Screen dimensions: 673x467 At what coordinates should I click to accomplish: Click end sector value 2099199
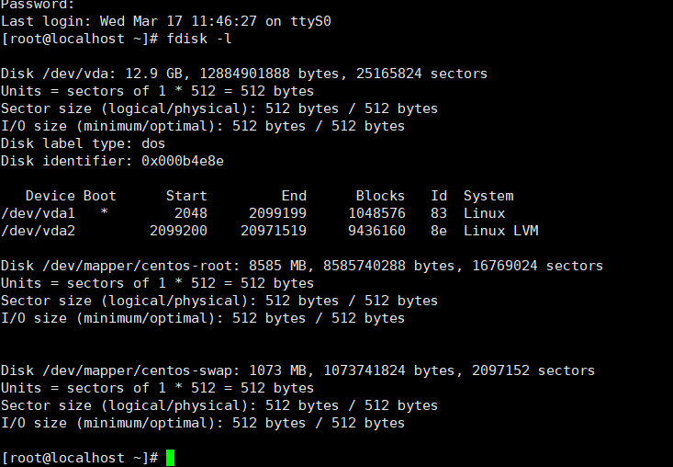pos(277,213)
